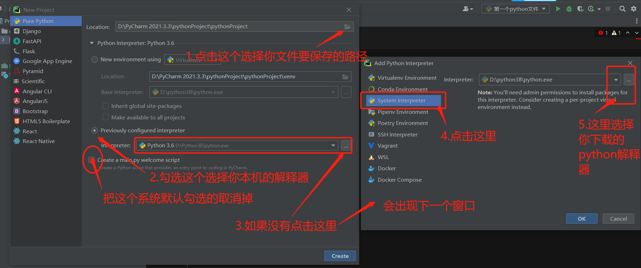Screen dimensions: 641x268
Task: Browse for venv location folder
Action: click(345, 77)
